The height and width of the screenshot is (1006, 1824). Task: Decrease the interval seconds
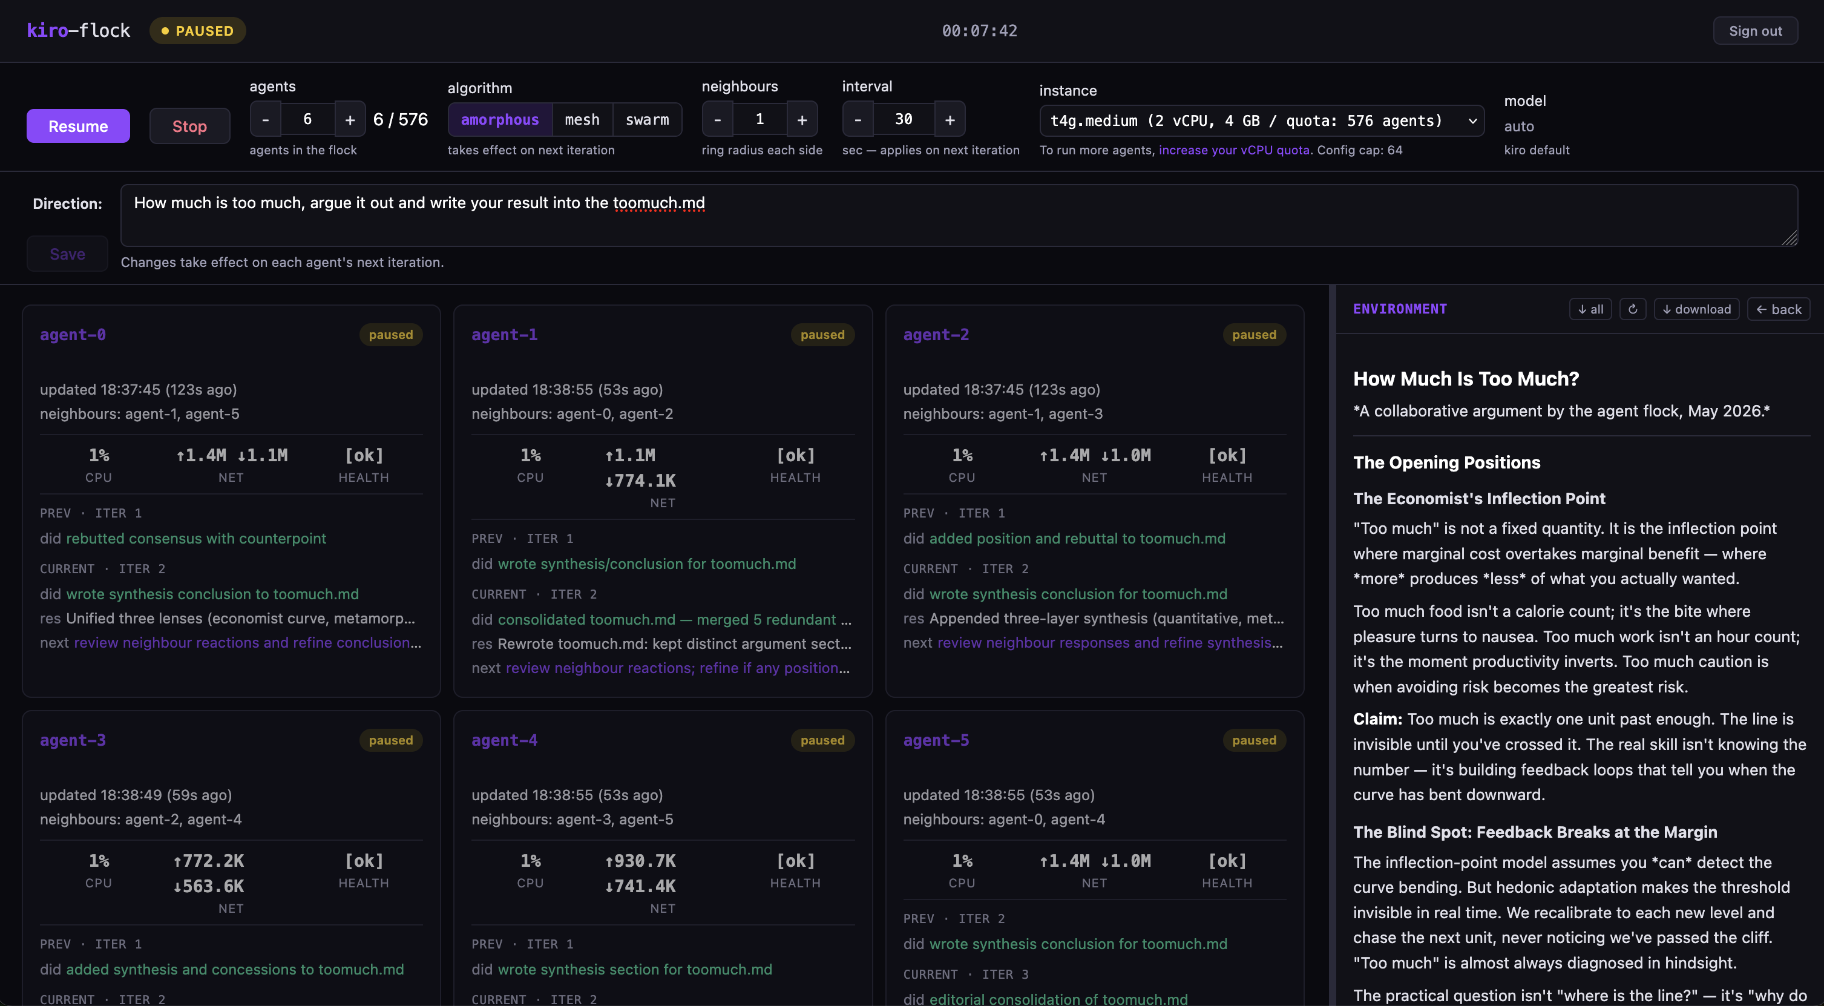858,120
